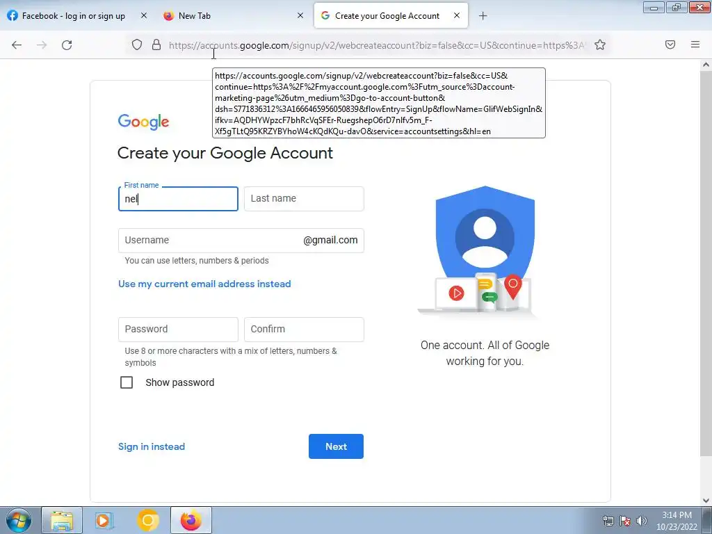The height and width of the screenshot is (534, 712).
Task: View site security padlock info
Action: pos(156,44)
